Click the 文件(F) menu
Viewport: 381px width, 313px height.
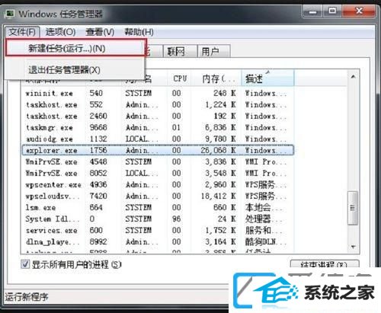coord(22,32)
